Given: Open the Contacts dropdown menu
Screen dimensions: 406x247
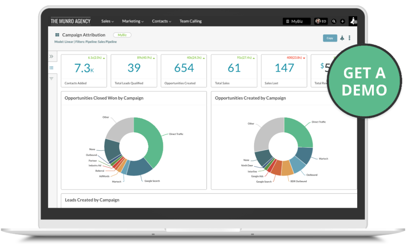Looking at the screenshot, I should 161,21.
